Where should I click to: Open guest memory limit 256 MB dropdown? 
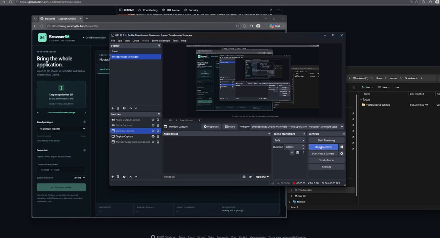click(79, 178)
